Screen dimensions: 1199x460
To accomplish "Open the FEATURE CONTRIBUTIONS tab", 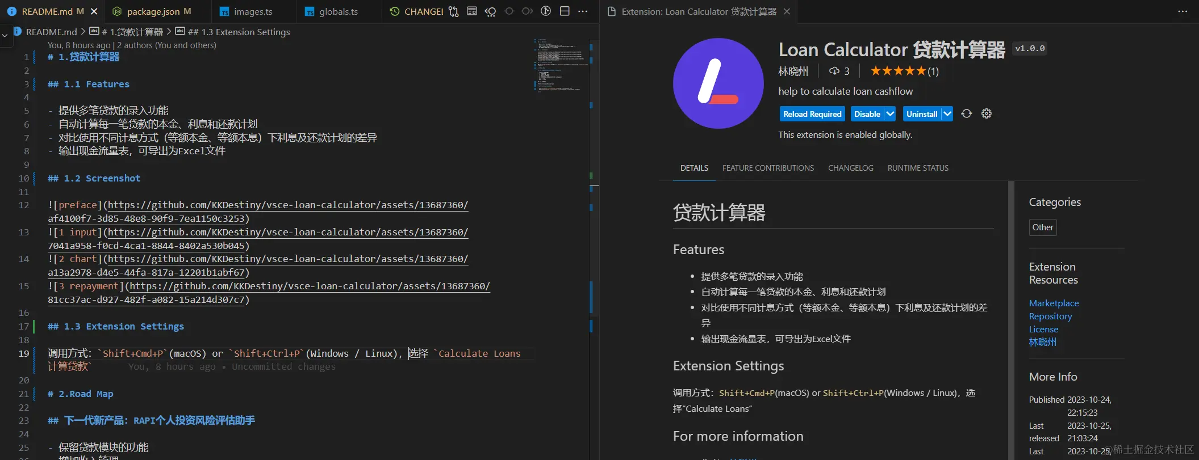I will pos(768,168).
